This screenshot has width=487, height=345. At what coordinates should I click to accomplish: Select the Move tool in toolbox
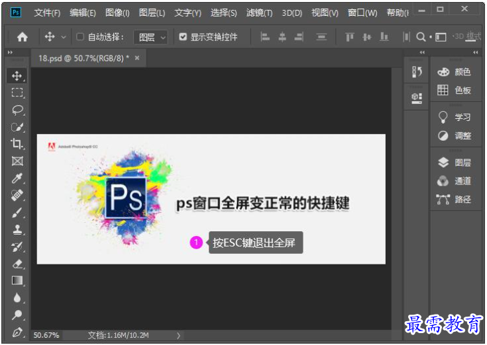point(17,76)
